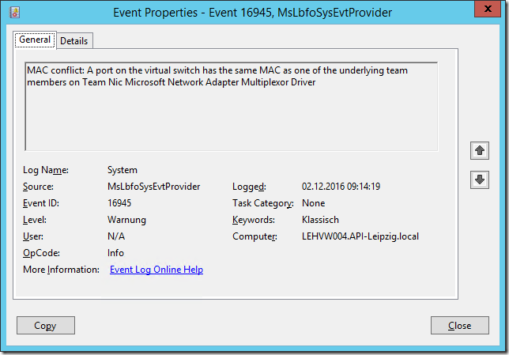Image resolution: width=509 pixels, height=355 pixels.
Task: Go to next event with down arrow
Action: [480, 179]
